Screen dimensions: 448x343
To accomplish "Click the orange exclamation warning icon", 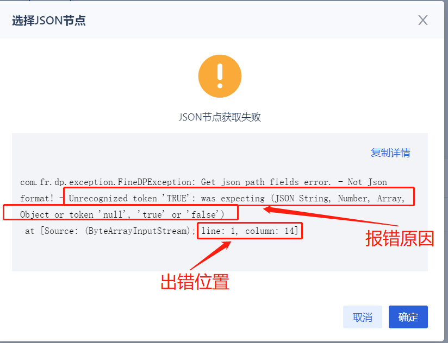I will (x=220, y=76).
